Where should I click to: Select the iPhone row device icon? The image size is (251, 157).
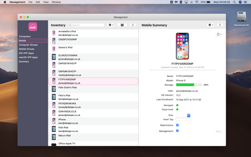pos(54,121)
